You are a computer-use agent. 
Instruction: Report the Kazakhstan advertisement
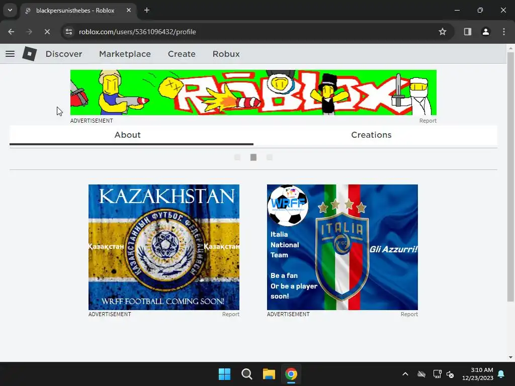tap(230, 315)
